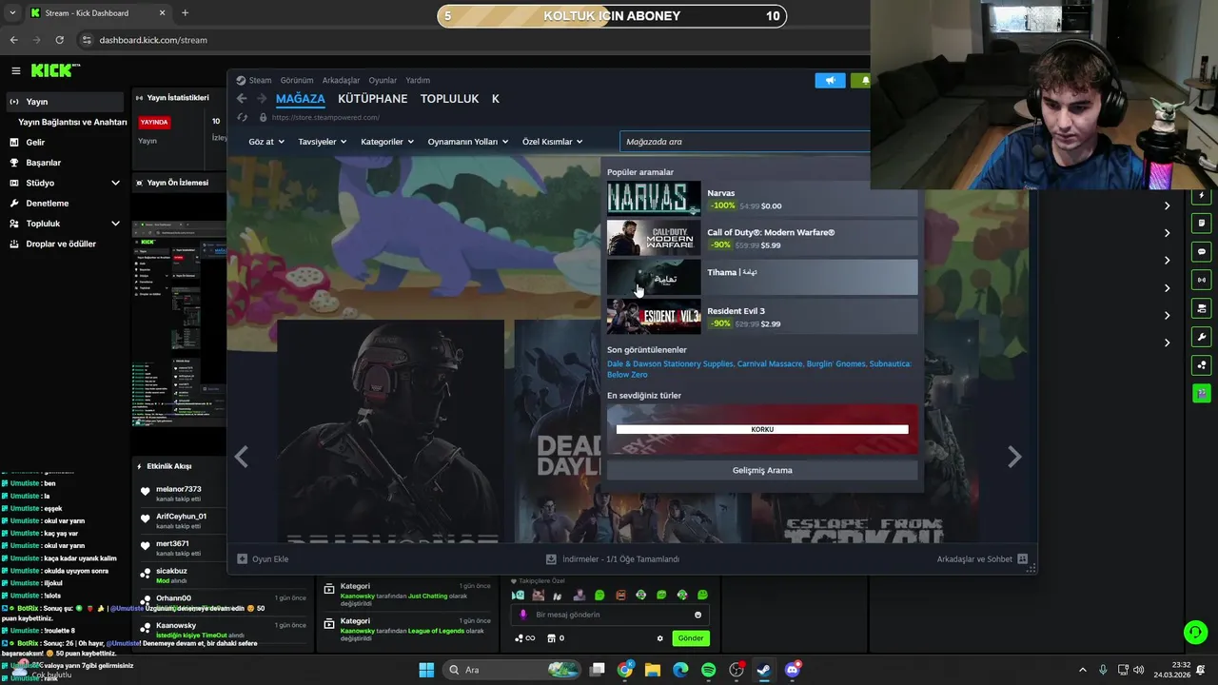
Task: Click the Gelişmiş Arama button in Steam
Action: pos(762,470)
